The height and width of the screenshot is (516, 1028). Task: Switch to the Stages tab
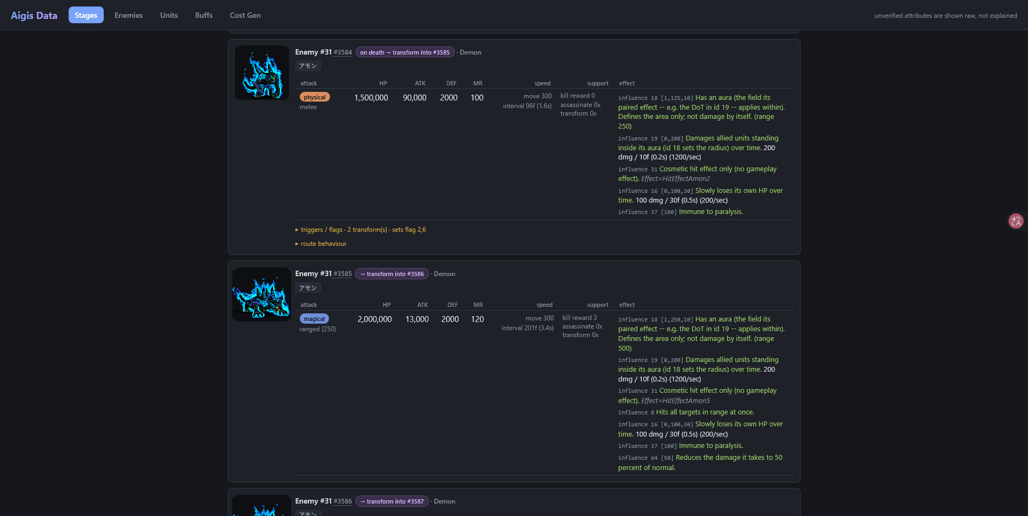point(86,15)
